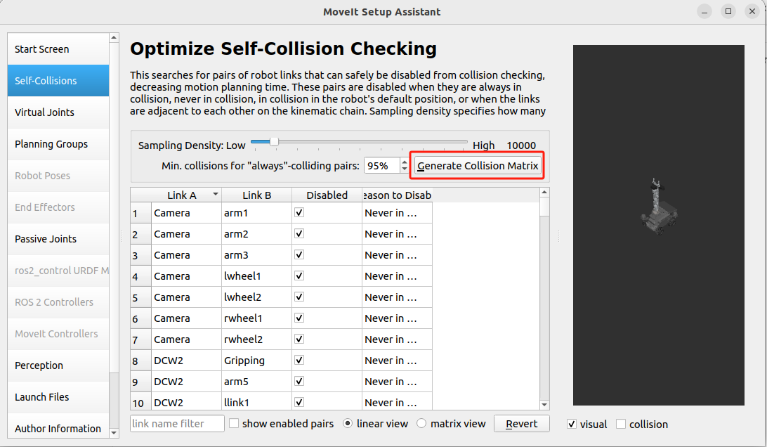Sort by Link A column header
Image resolution: width=767 pixels, height=447 pixels.
(186, 195)
